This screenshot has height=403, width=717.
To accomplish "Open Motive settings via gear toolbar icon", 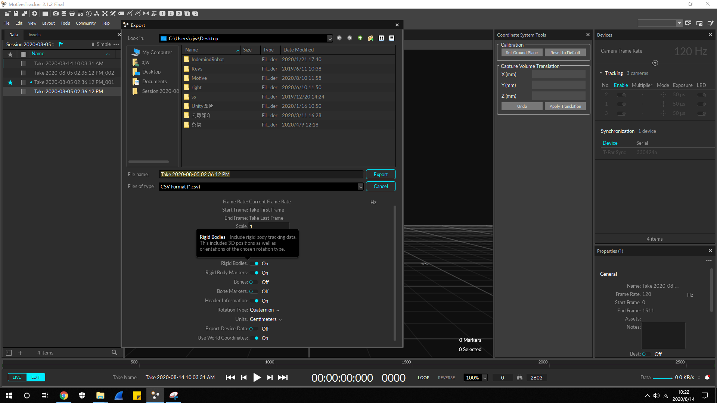I will click(x=35, y=13).
